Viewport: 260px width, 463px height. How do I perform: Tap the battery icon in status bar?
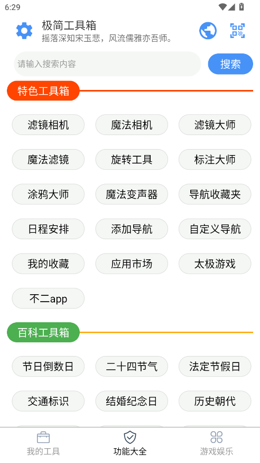point(242,6)
